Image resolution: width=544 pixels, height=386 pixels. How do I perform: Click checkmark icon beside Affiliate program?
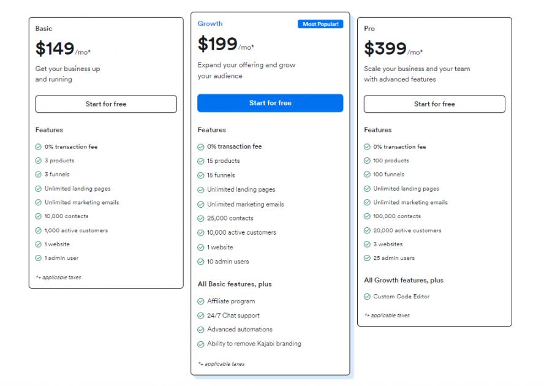[x=201, y=301]
